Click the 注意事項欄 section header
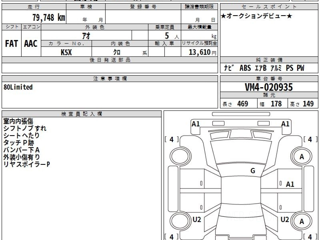This screenshot has height=240, width=320. tap(110, 79)
